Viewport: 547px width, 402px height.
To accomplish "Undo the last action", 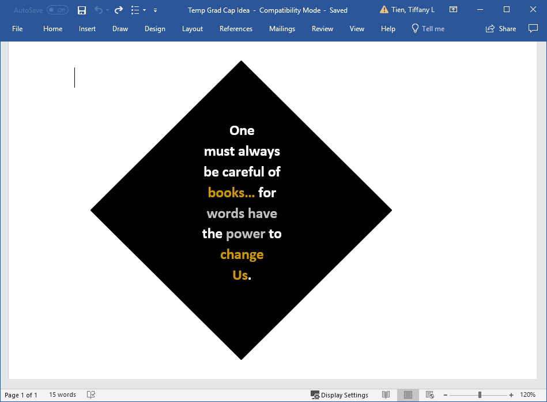I will [x=99, y=10].
